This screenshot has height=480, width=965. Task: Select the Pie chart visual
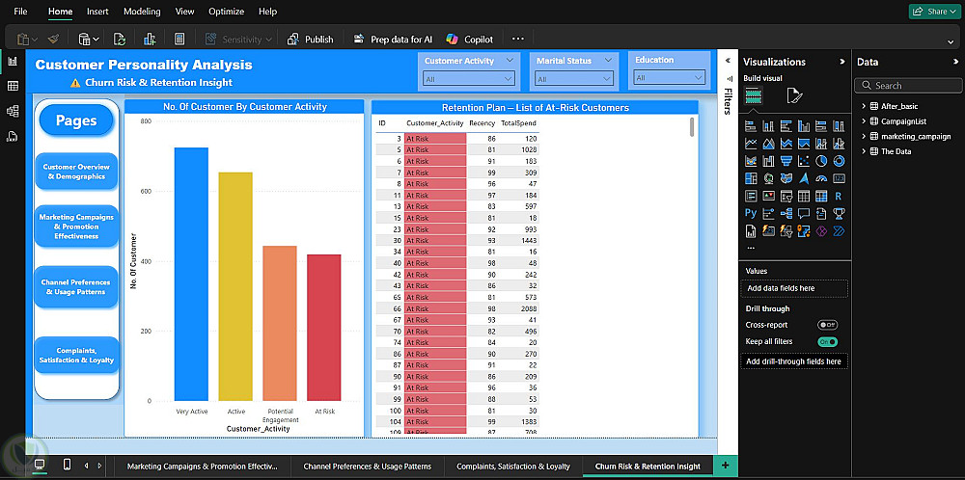click(x=821, y=161)
